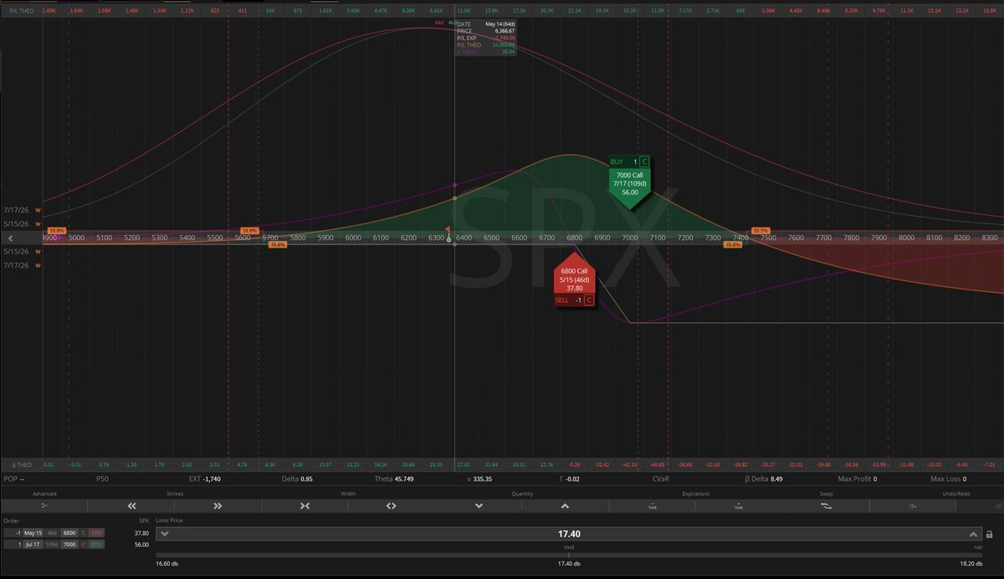Click the Delta 0.85 metric
1004x579 pixels.
296,479
